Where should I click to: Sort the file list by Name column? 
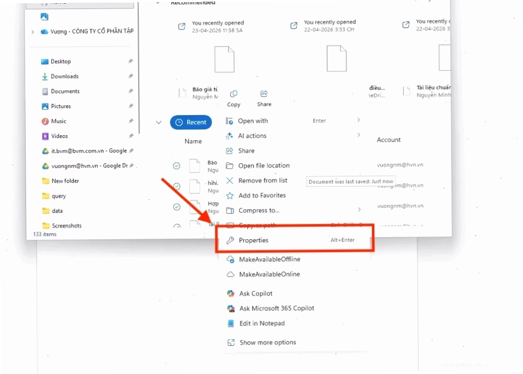(x=193, y=141)
